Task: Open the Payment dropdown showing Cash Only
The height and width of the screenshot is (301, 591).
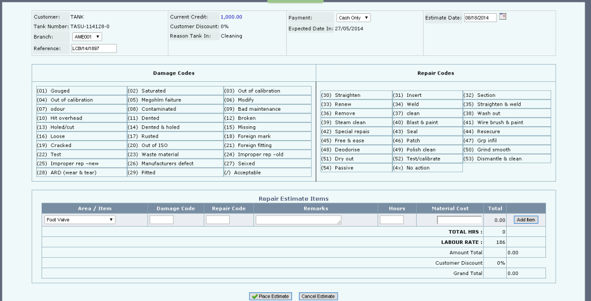Action: [x=354, y=18]
